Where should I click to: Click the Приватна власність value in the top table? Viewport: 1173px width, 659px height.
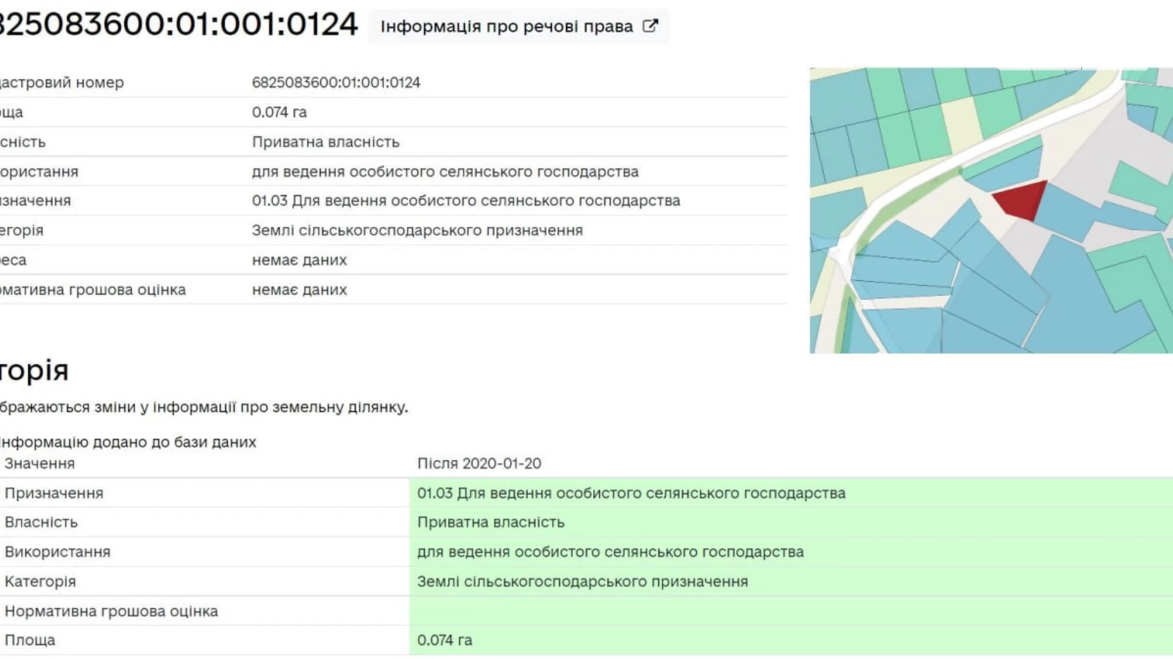(x=325, y=142)
